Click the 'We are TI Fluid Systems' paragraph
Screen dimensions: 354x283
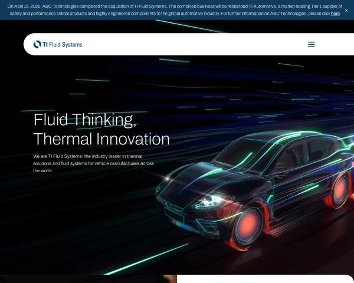tap(93, 163)
